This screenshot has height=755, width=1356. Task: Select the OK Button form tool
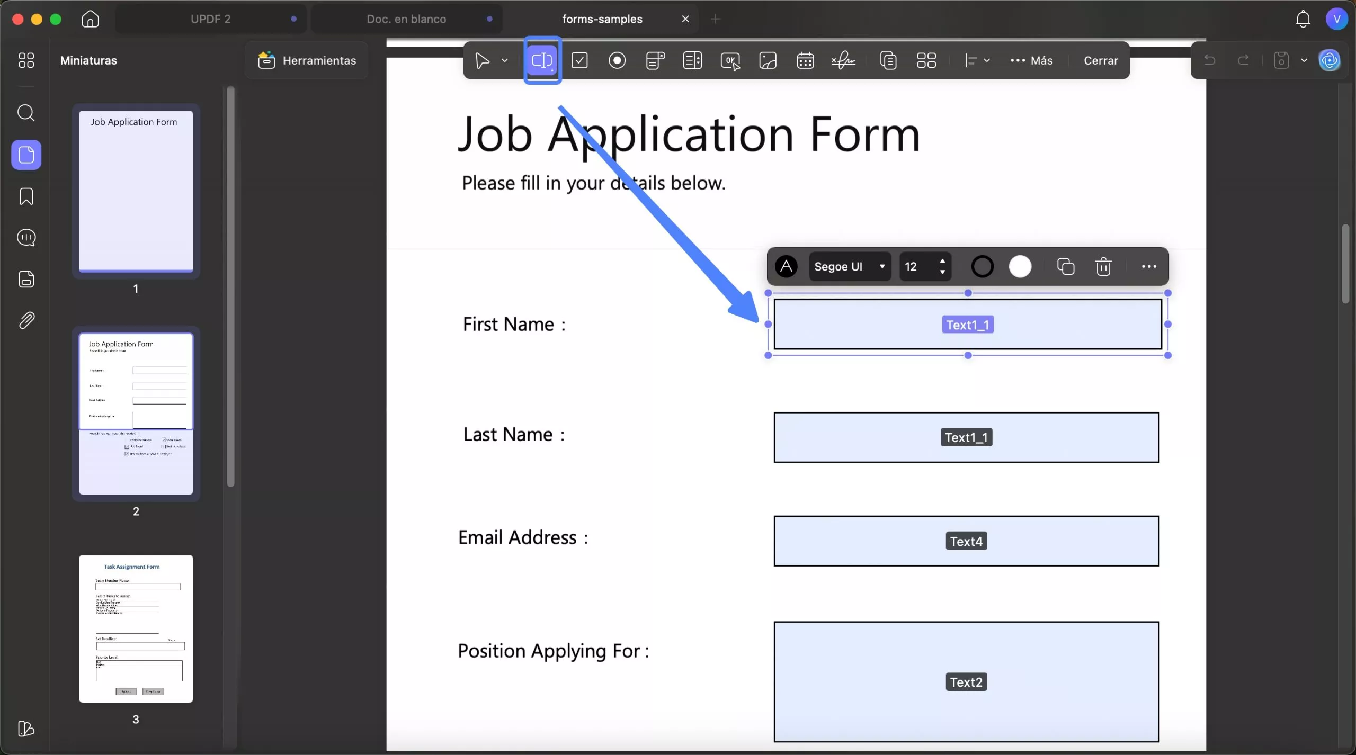click(x=730, y=61)
